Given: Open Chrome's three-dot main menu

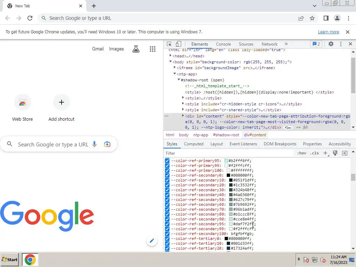Looking at the screenshot, I should [348, 18].
